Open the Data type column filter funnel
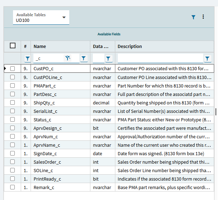Screen dimensions: 218x200 coord(108,59)
